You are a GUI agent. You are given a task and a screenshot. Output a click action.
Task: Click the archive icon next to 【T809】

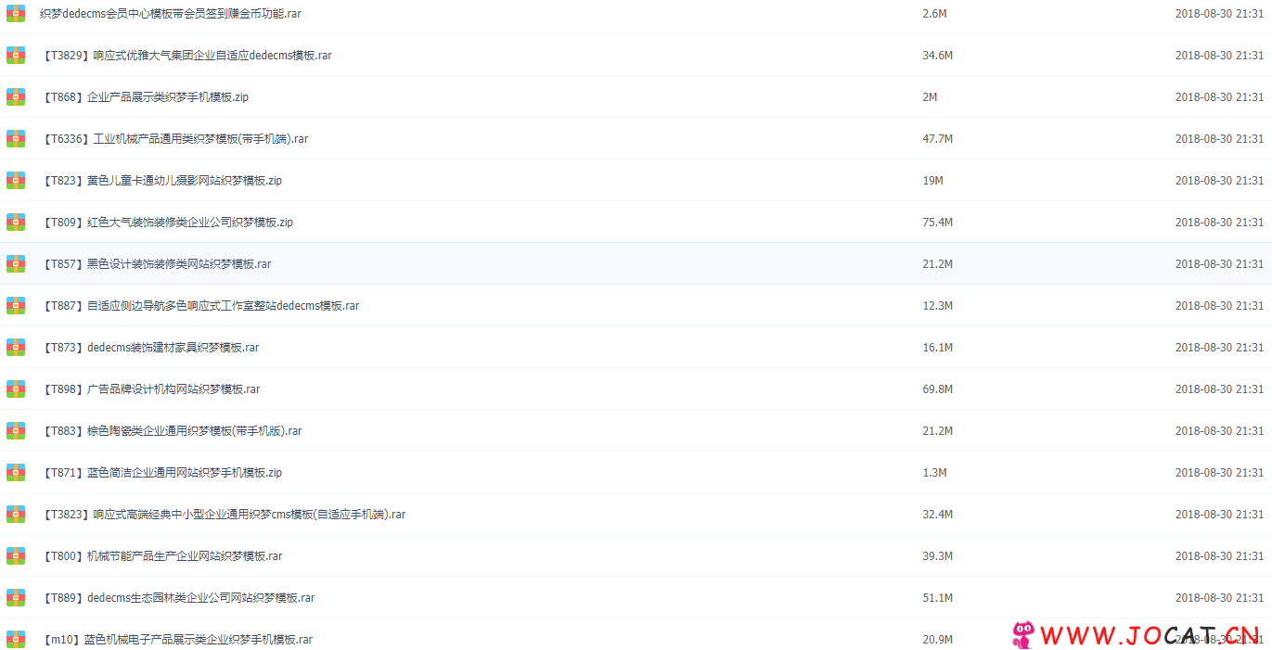click(x=16, y=223)
